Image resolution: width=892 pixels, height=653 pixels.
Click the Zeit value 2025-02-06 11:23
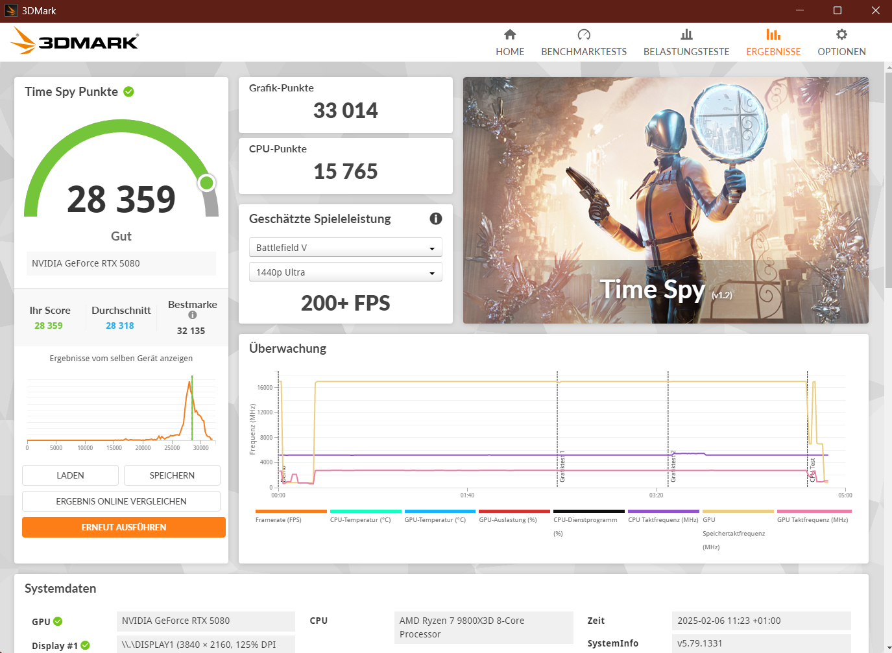[x=762, y=621]
